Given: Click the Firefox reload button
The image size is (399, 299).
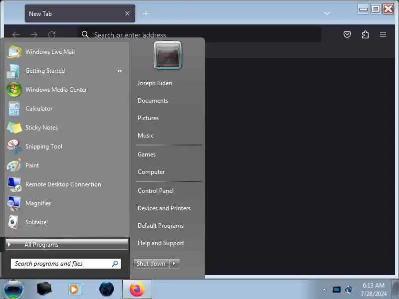Looking at the screenshot, I should (x=52, y=34).
